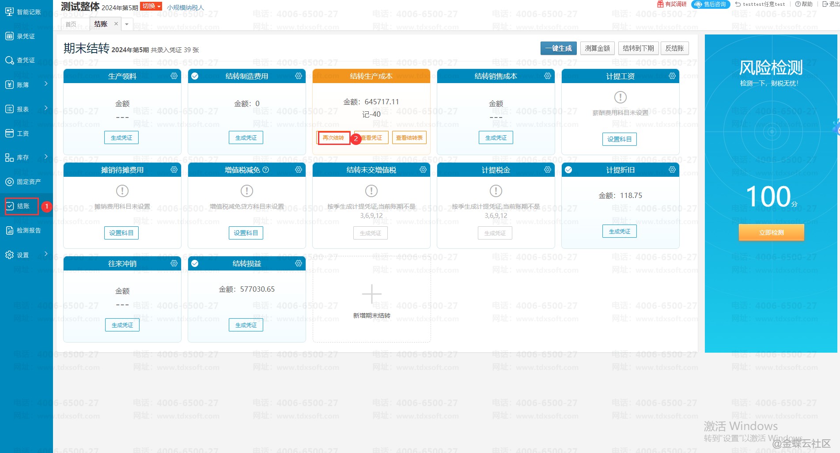Viewport: 840px width, 453px height.
Task: Open 查凭证 search in sidebar
Action: [26, 60]
